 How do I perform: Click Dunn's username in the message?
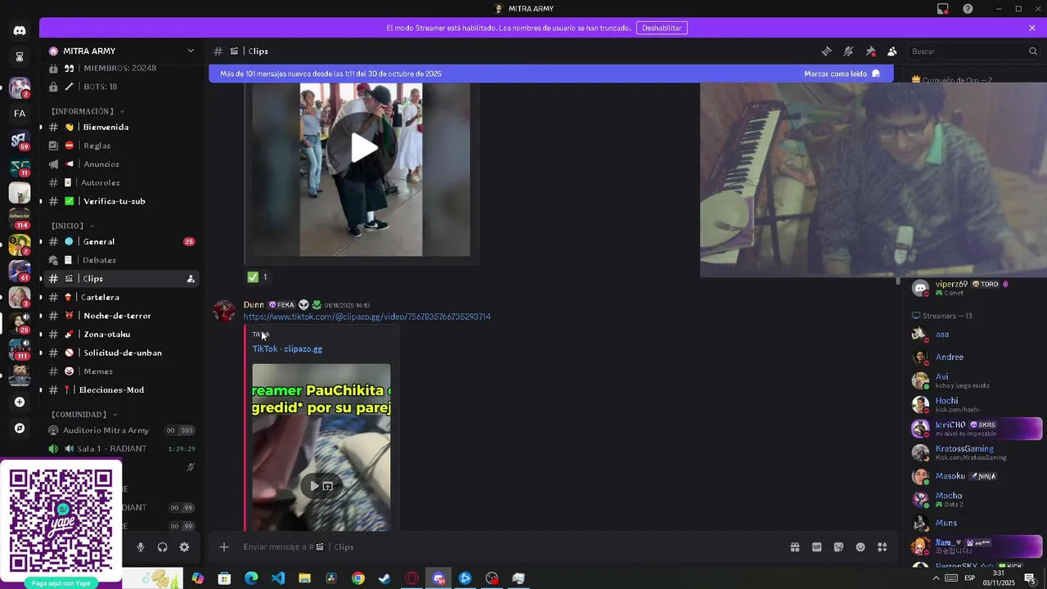(254, 304)
